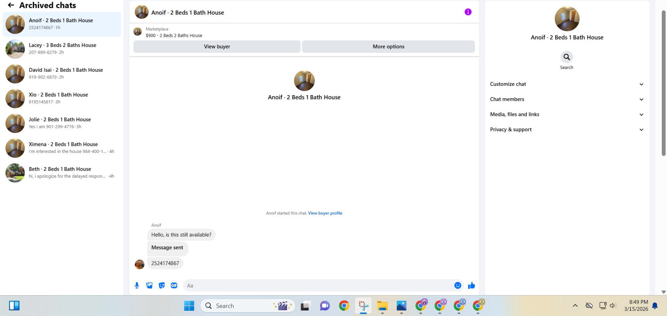The width and height of the screenshot is (667, 316).
Task: Search in conversation icon
Action: (567, 57)
